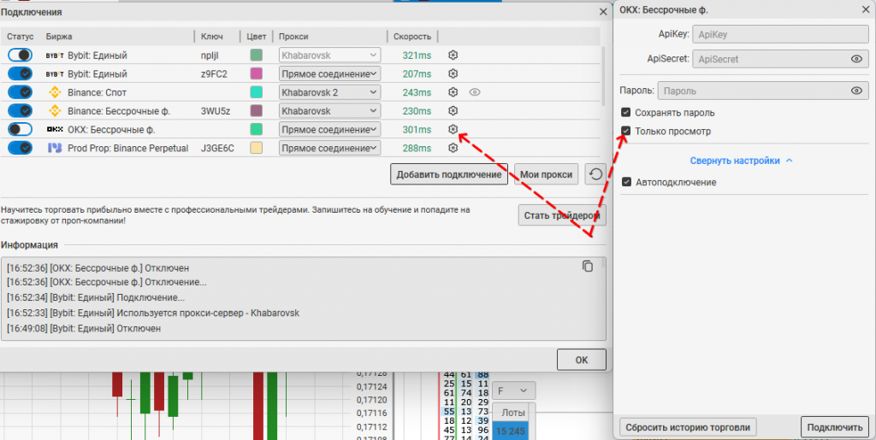Collapse settings via Свернуть настройки
876x440 pixels.
[x=742, y=161]
